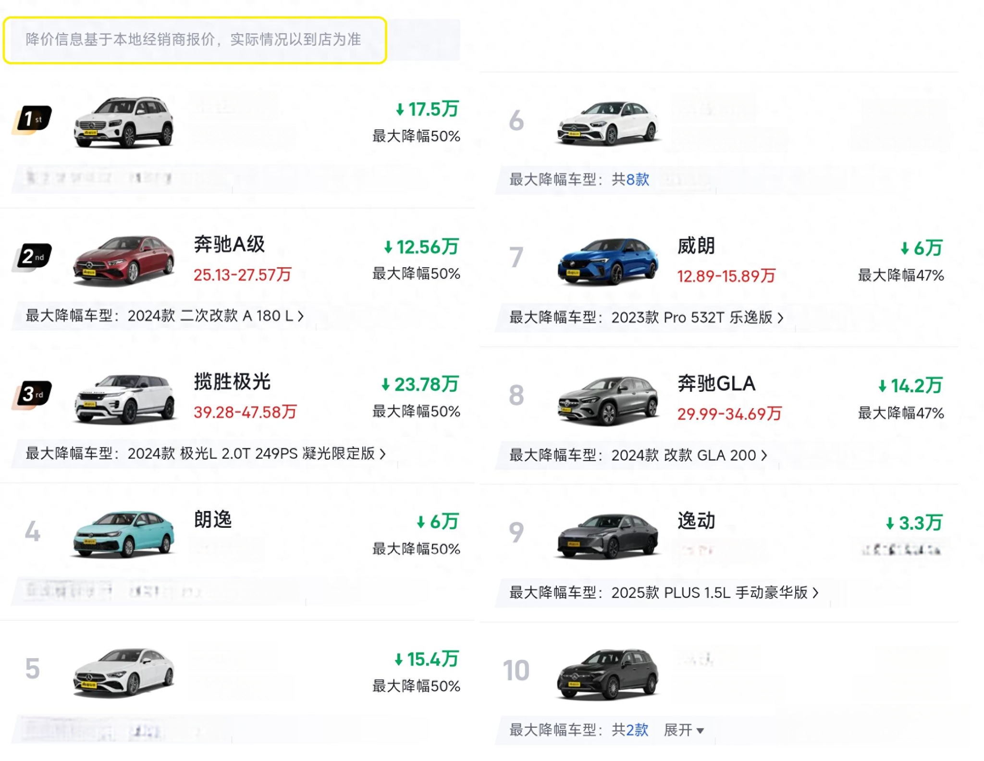Click the 2nd rank badge
The height and width of the screenshot is (761, 984).
[32, 257]
